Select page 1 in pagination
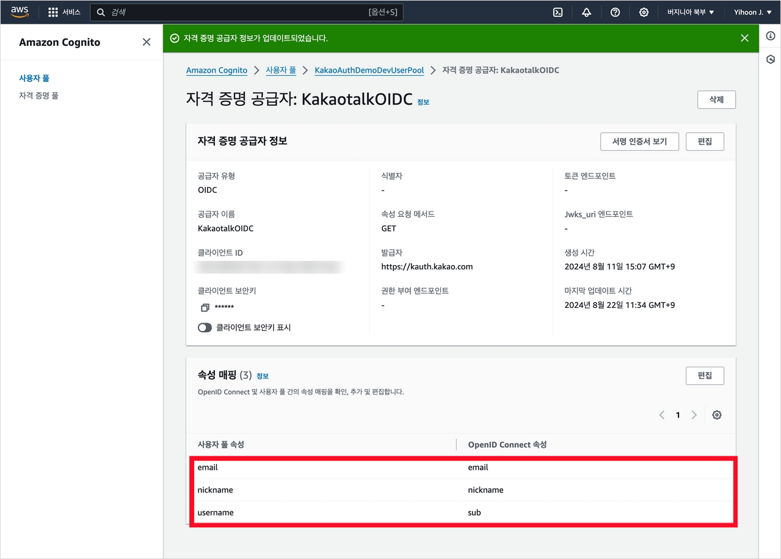Screen dimensions: 781x559 pyautogui.click(x=678, y=415)
